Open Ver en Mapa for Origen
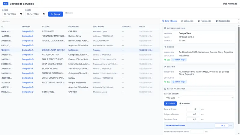This screenshot has width=240, height=135. click(x=179, y=60)
